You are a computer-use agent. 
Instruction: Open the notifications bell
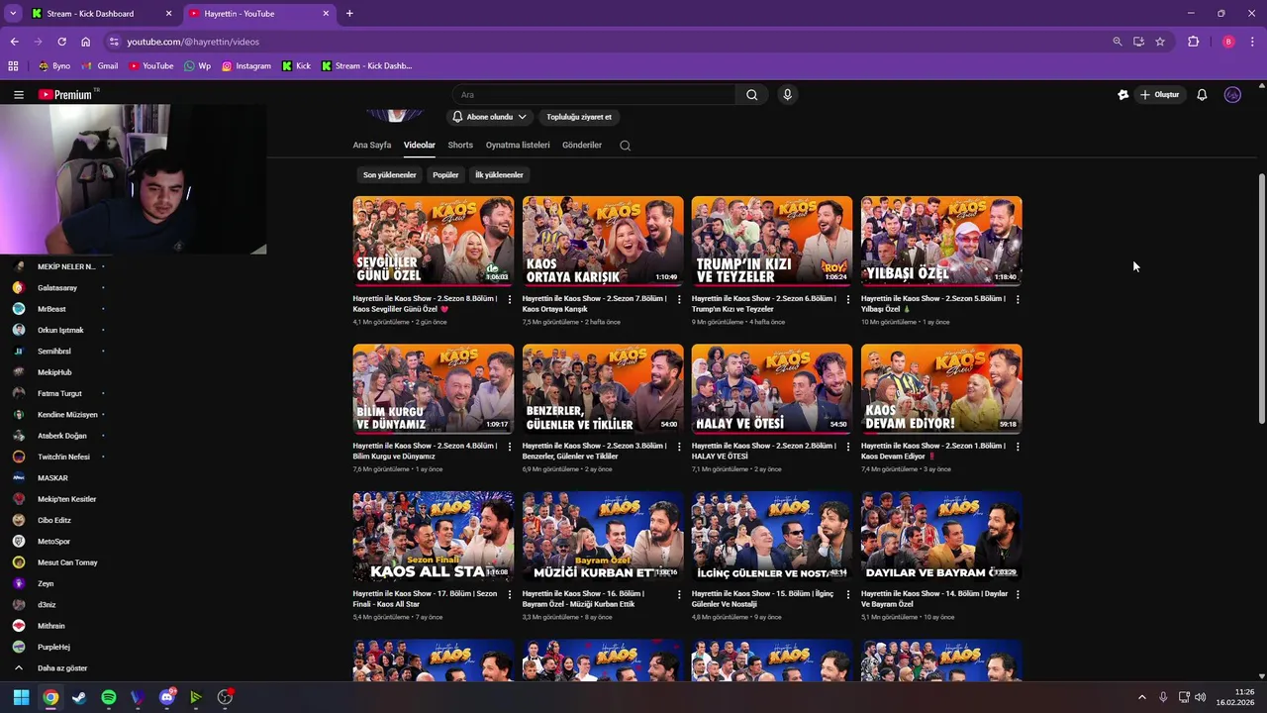[x=1202, y=95]
